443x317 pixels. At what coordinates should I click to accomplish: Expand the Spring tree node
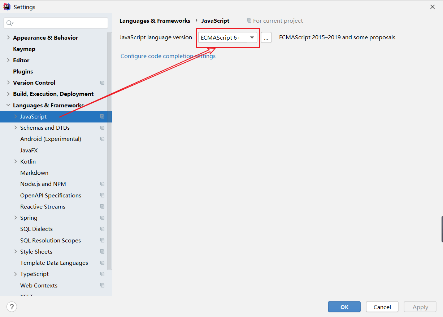coord(16,218)
